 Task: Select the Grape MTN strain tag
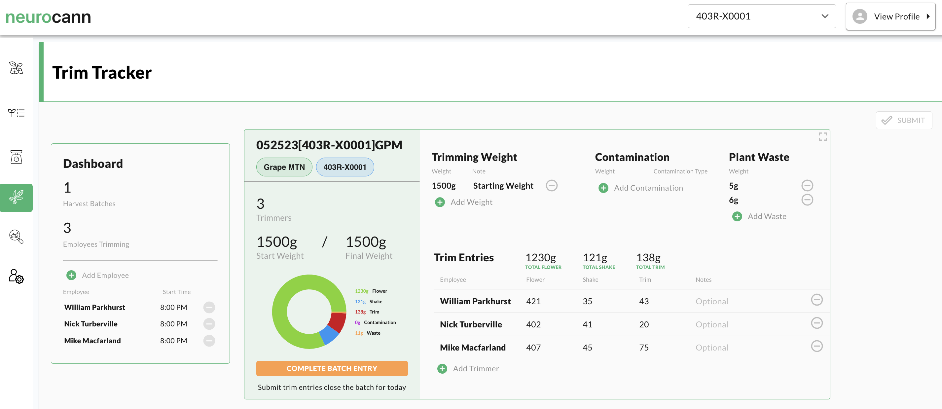click(x=284, y=167)
